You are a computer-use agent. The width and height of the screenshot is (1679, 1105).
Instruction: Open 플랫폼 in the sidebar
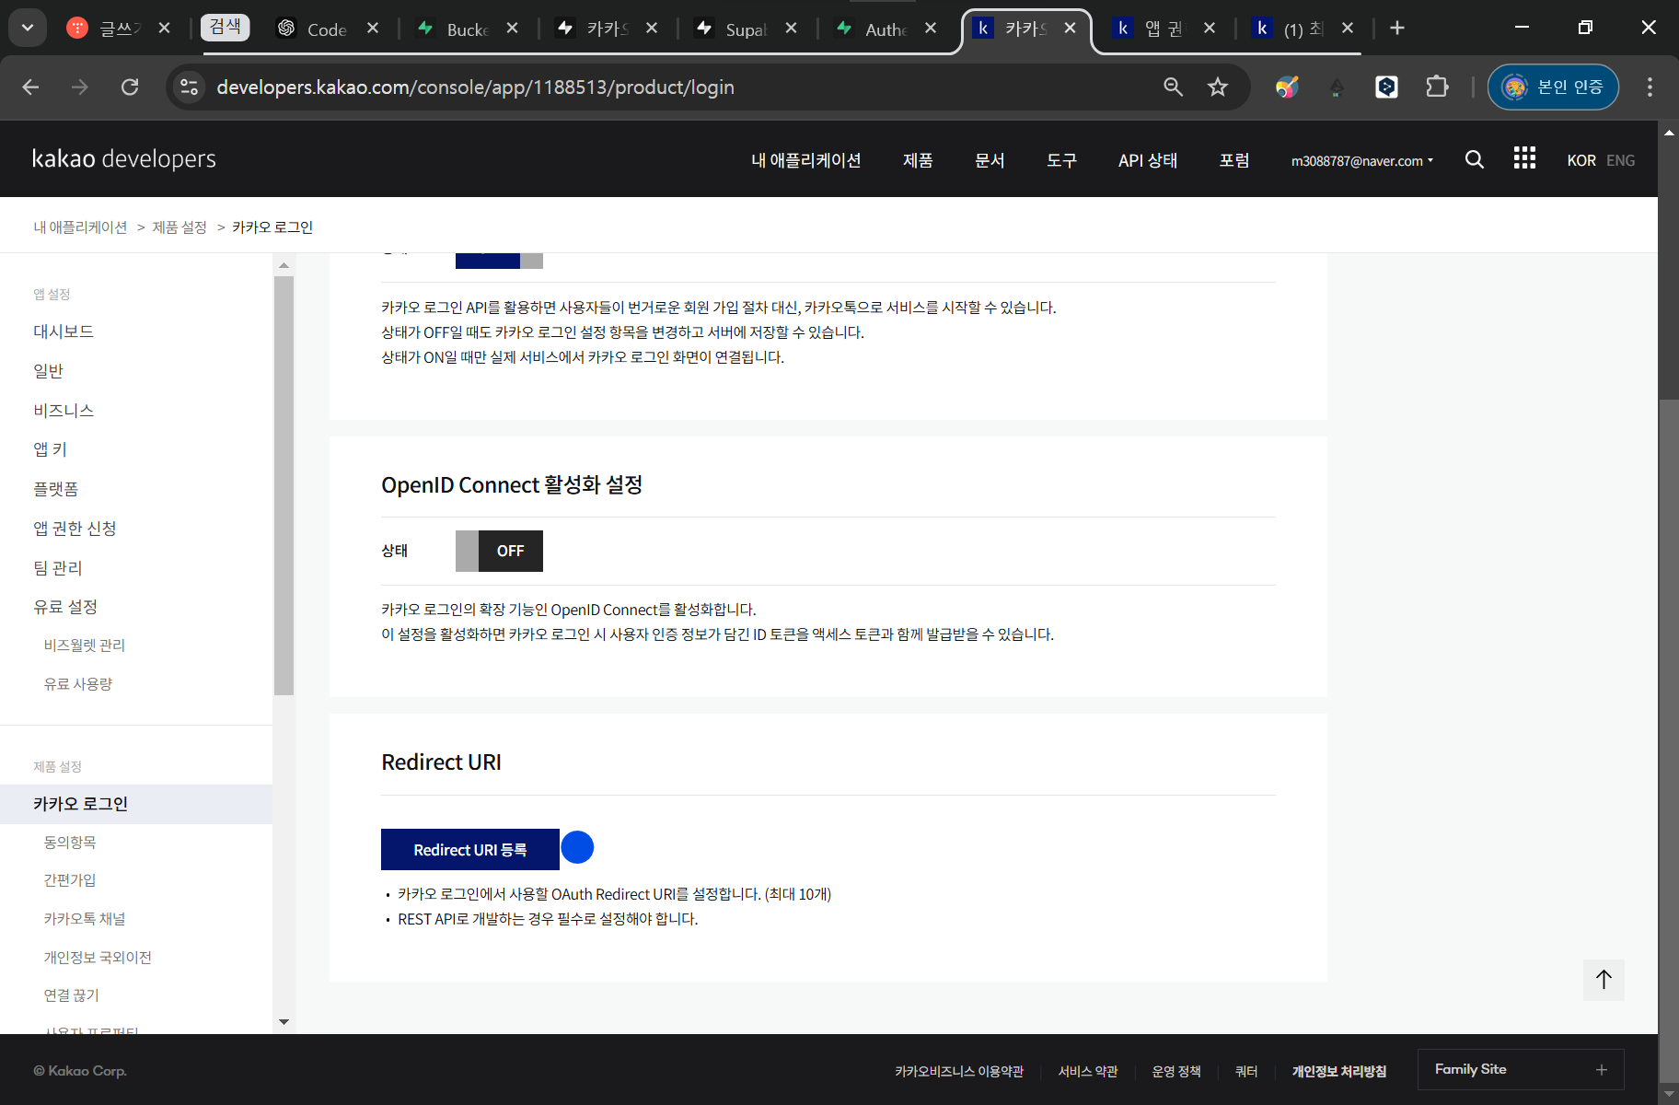pos(56,489)
